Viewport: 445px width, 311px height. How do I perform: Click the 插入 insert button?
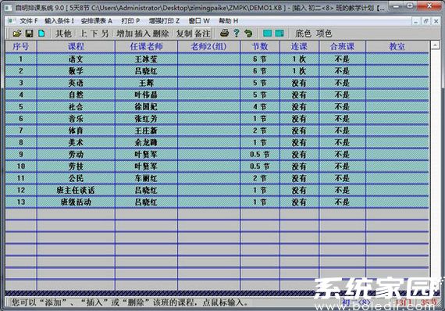(x=142, y=34)
